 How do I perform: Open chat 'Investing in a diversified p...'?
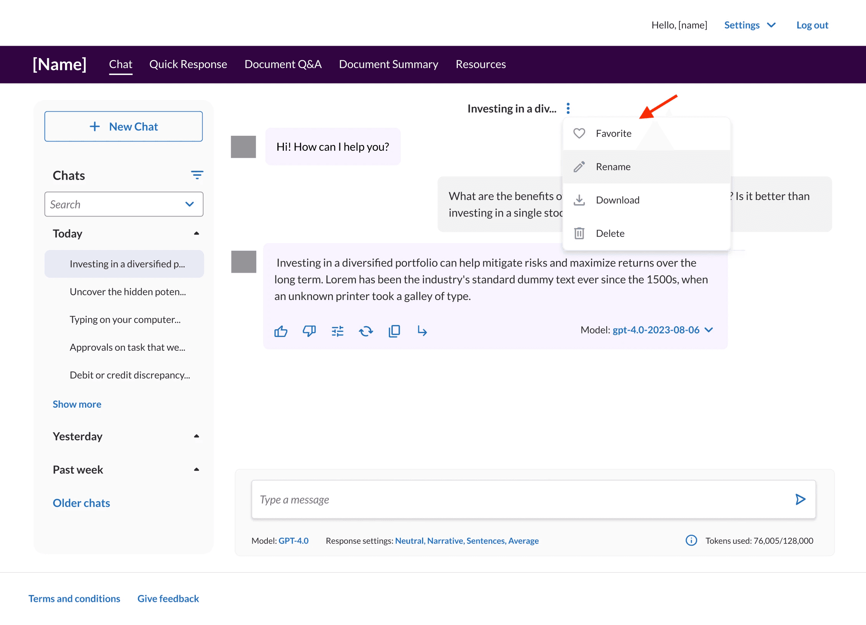click(x=124, y=264)
